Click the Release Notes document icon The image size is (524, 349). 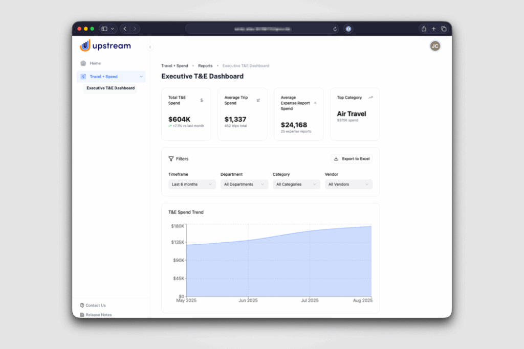(82, 315)
